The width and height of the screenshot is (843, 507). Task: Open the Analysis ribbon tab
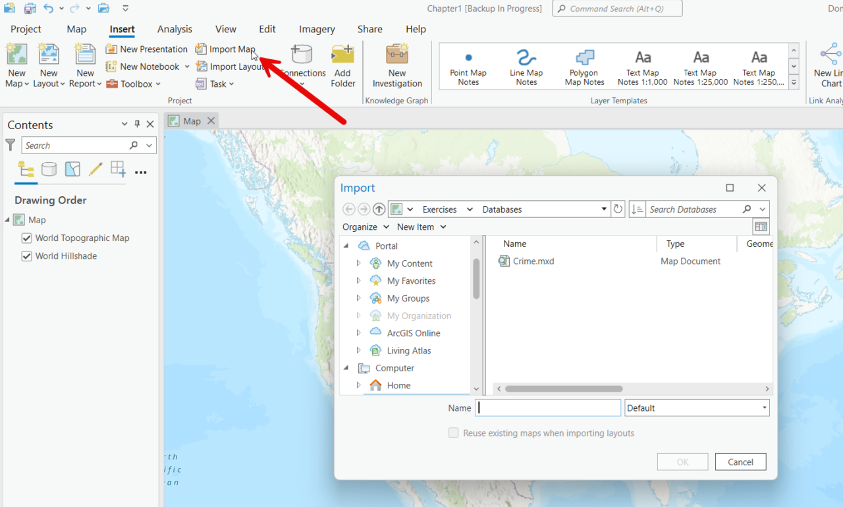pyautogui.click(x=174, y=29)
